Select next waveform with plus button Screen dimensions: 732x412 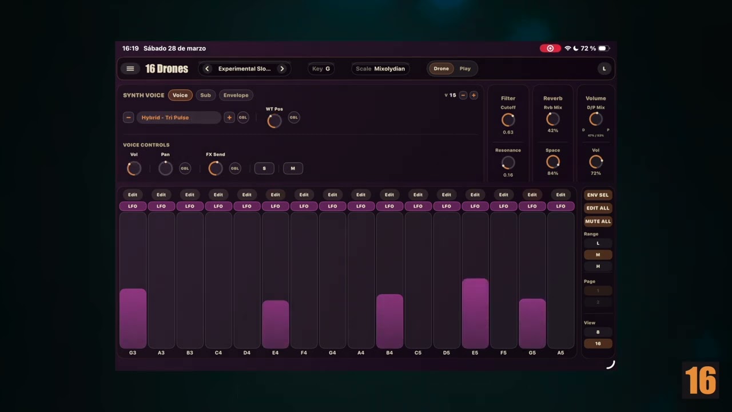pyautogui.click(x=229, y=117)
